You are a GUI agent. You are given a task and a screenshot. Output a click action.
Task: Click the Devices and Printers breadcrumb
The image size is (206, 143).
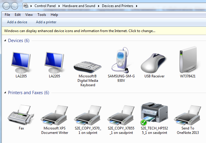[x=118, y=6]
